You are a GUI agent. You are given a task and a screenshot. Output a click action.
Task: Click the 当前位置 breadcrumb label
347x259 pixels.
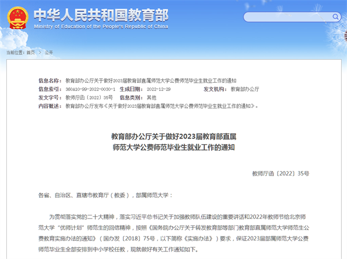[16, 53]
